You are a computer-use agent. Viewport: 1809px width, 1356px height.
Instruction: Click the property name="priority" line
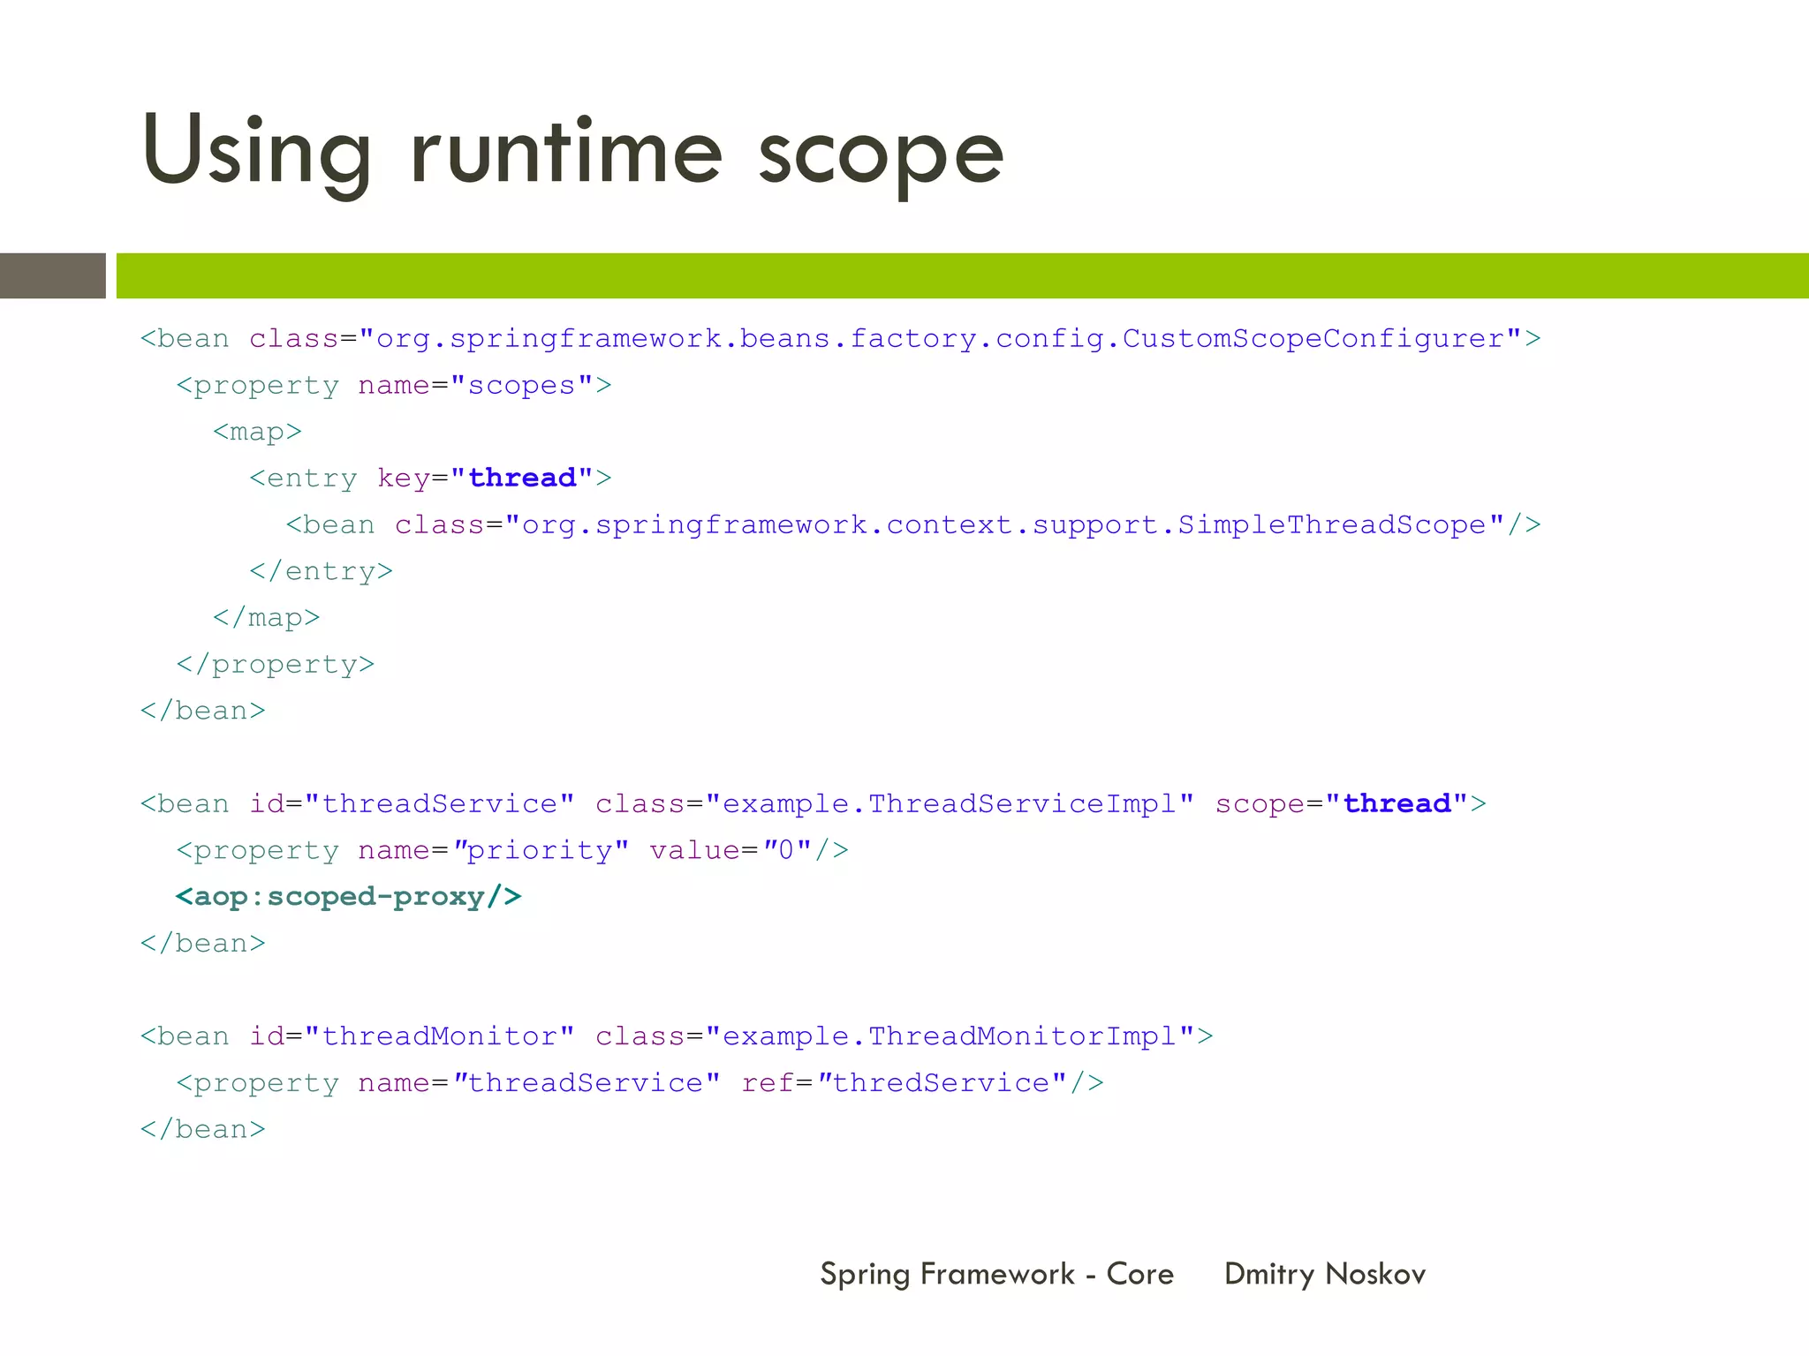pos(512,851)
